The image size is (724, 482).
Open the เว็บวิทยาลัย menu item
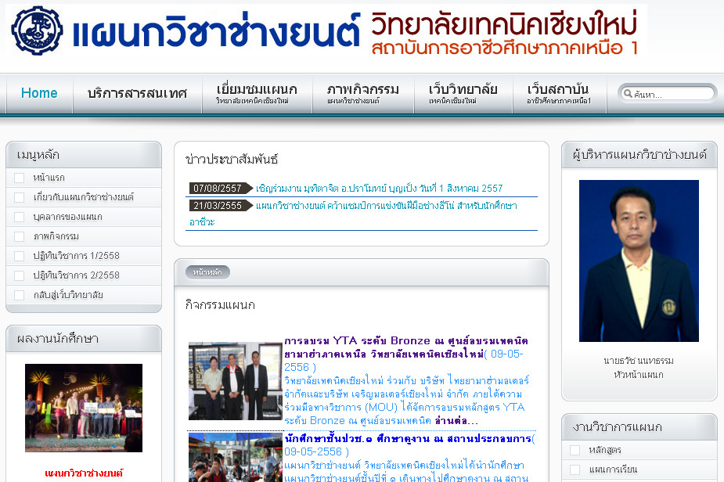click(x=463, y=93)
